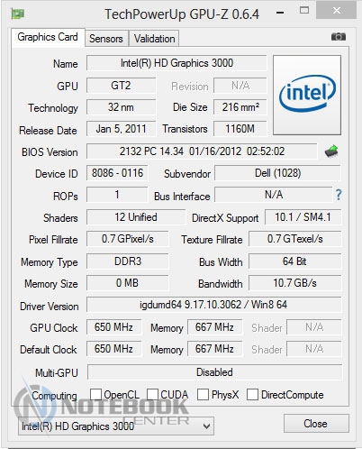Toggle the PhysX checkbox
Image resolution: width=362 pixels, height=449 pixels.
[x=203, y=394]
